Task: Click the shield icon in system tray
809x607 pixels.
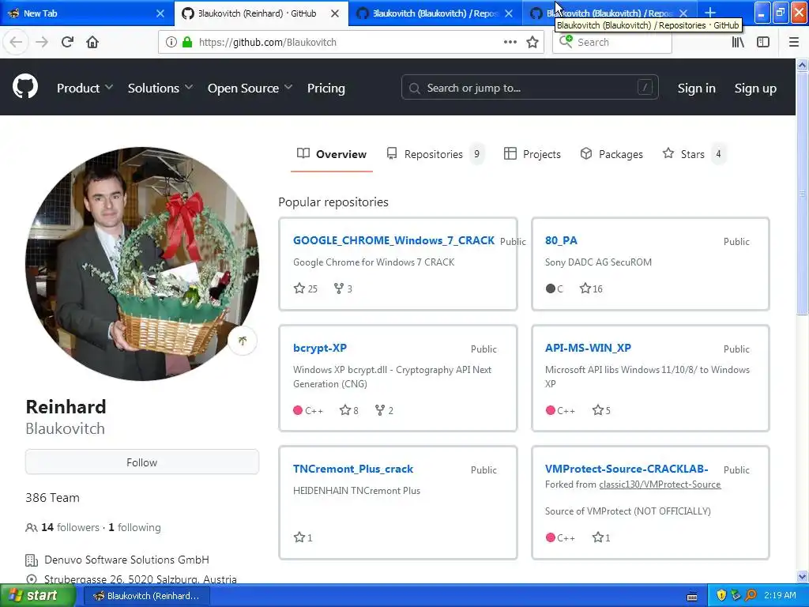Action: [721, 595]
